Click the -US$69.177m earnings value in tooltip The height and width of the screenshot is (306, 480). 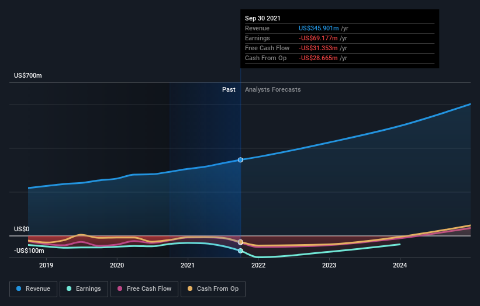[x=318, y=38]
